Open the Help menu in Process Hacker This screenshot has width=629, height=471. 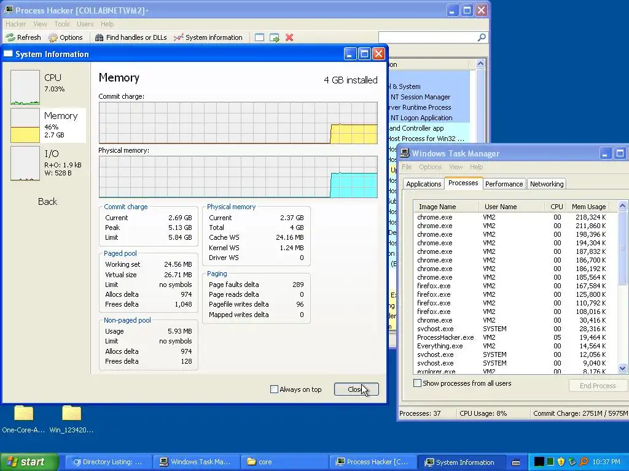(107, 24)
